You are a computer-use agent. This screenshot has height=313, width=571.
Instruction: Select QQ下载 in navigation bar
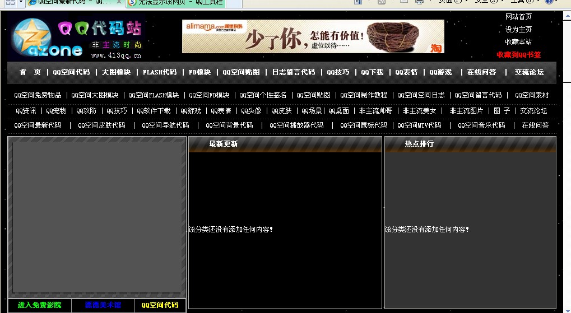[x=372, y=72]
